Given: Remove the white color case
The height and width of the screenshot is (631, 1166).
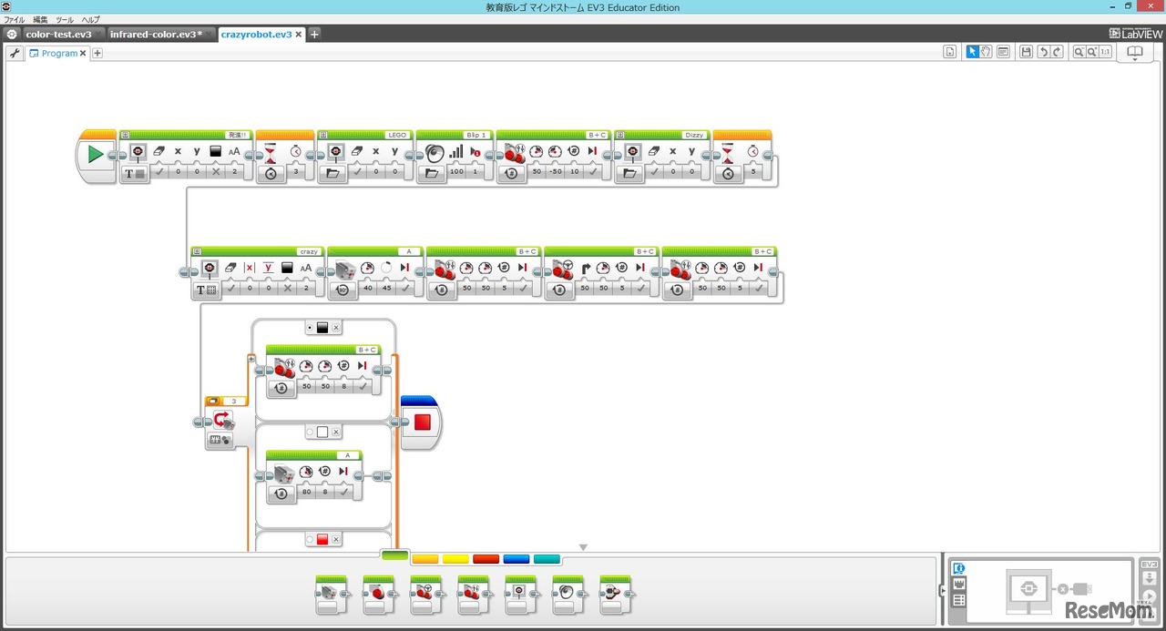Looking at the screenshot, I should click(335, 433).
